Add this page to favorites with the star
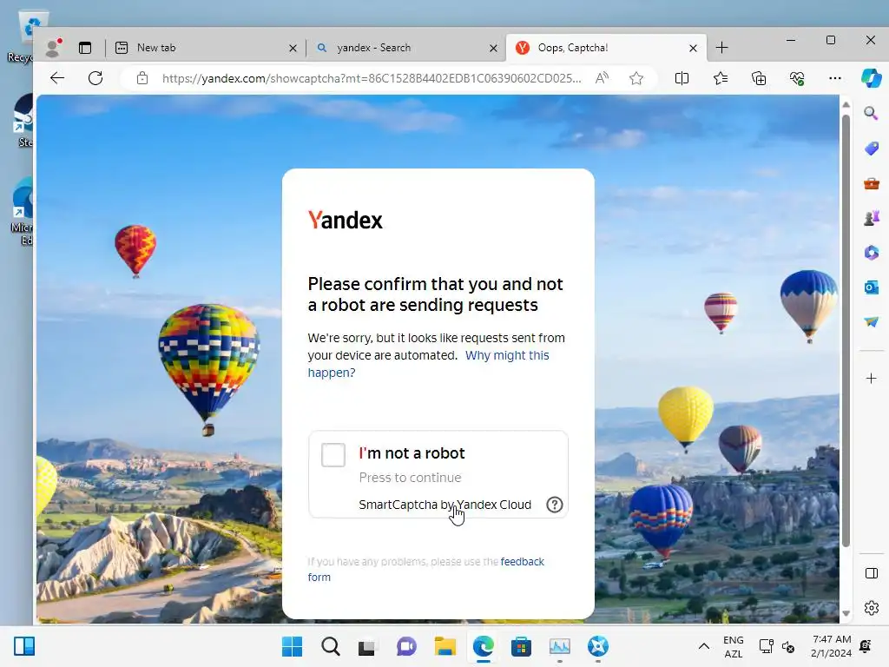The height and width of the screenshot is (667, 889). point(636,78)
